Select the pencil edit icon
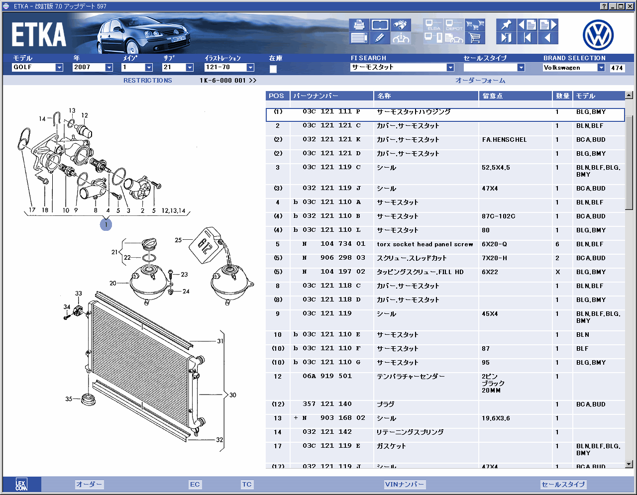The width and height of the screenshot is (637, 495). coord(380,38)
